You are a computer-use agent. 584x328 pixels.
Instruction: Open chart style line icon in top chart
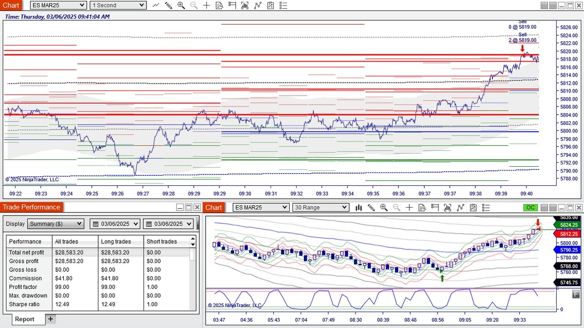pos(156,5)
